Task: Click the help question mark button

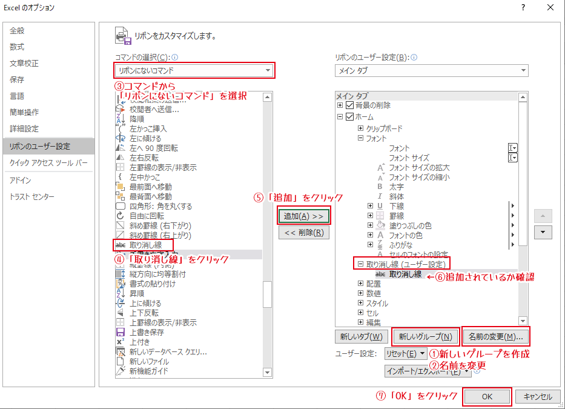Action: (523, 7)
